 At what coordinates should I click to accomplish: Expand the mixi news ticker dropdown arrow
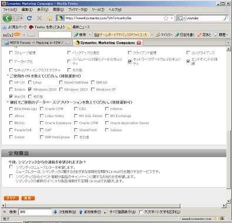152,35
